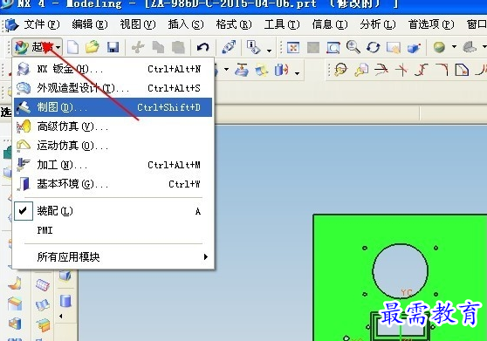This screenshot has height=341, width=487.
Task: Click the curve trim icon
Action: 381,70
